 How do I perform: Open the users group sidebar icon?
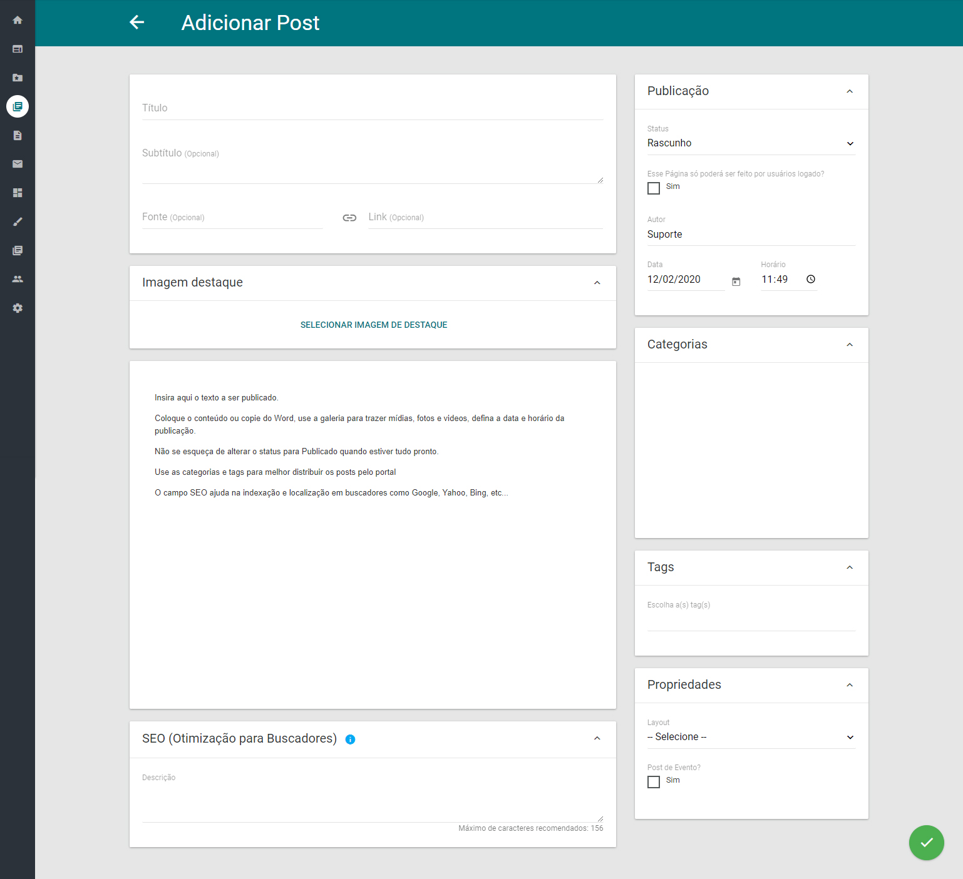pos(18,279)
